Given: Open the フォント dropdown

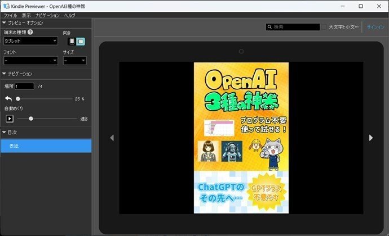Looking at the screenshot, I should tap(31, 60).
